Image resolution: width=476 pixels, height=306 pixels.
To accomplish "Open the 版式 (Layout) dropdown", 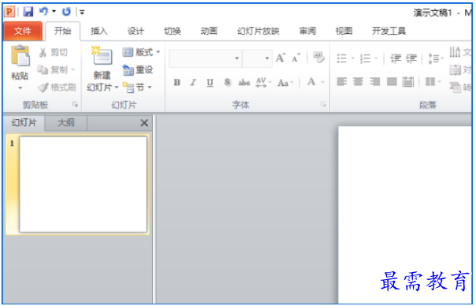I will (x=142, y=52).
